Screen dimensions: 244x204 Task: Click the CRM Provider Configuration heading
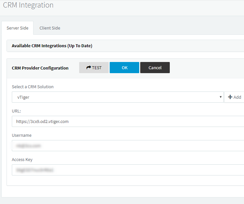pyautogui.click(x=40, y=68)
